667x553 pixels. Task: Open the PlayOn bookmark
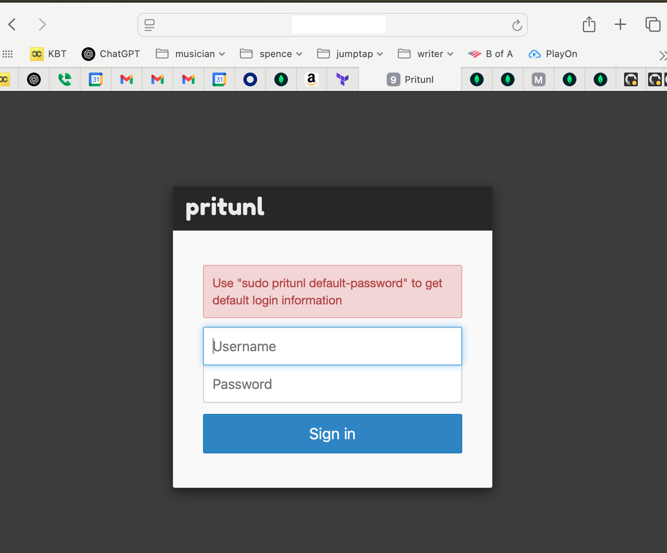553,54
